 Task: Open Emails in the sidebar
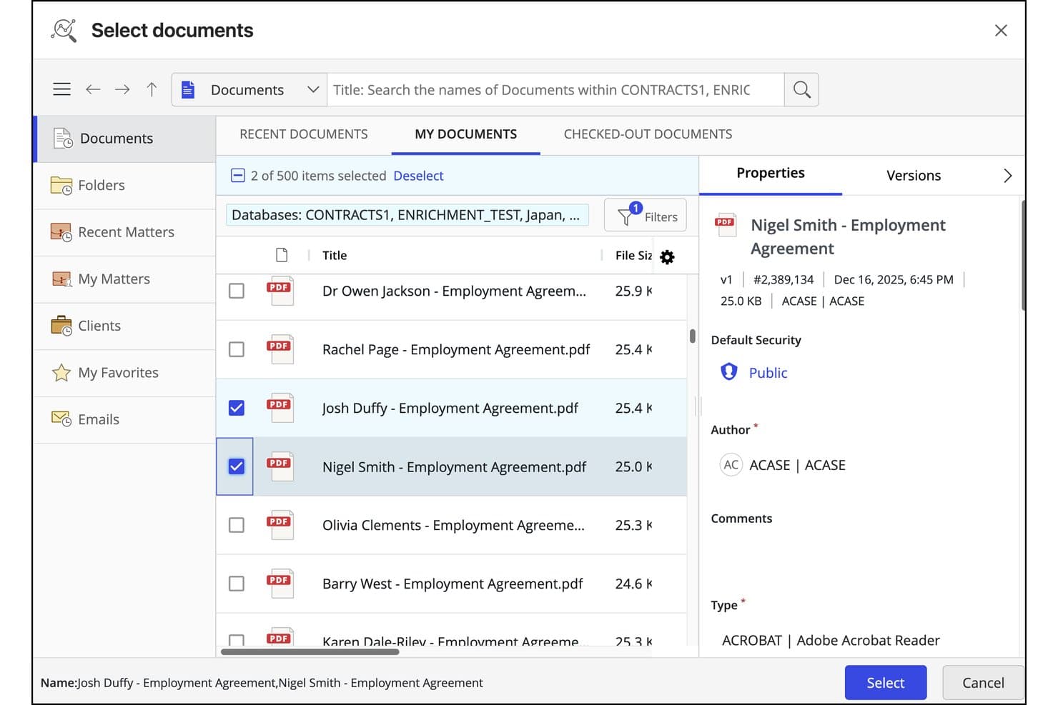(x=124, y=419)
